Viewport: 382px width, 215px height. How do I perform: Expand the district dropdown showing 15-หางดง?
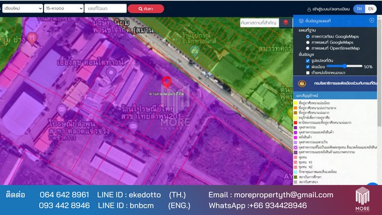[64, 8]
